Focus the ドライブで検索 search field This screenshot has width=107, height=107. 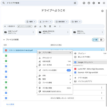pos(40,3)
